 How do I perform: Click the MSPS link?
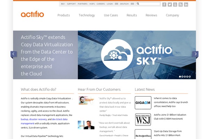click(92, 4)
